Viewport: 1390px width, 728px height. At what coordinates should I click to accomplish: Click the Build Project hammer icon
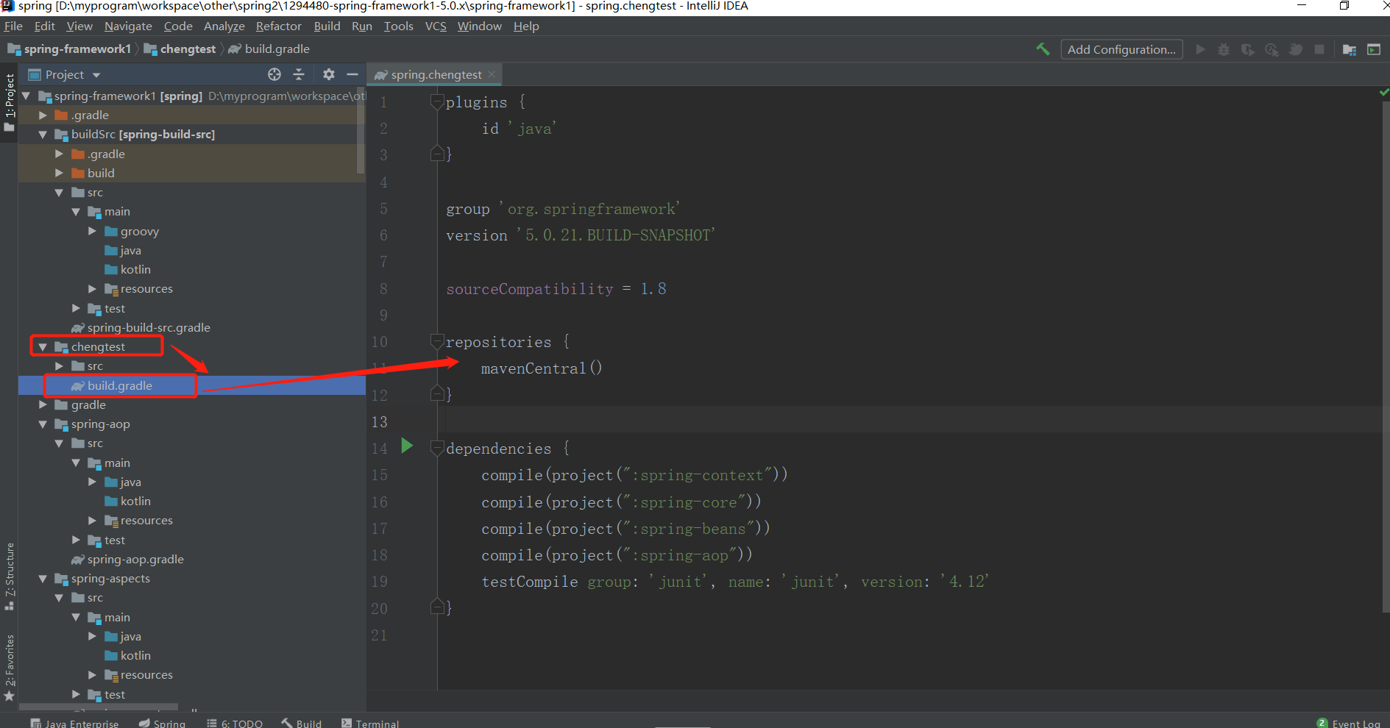coord(1043,49)
